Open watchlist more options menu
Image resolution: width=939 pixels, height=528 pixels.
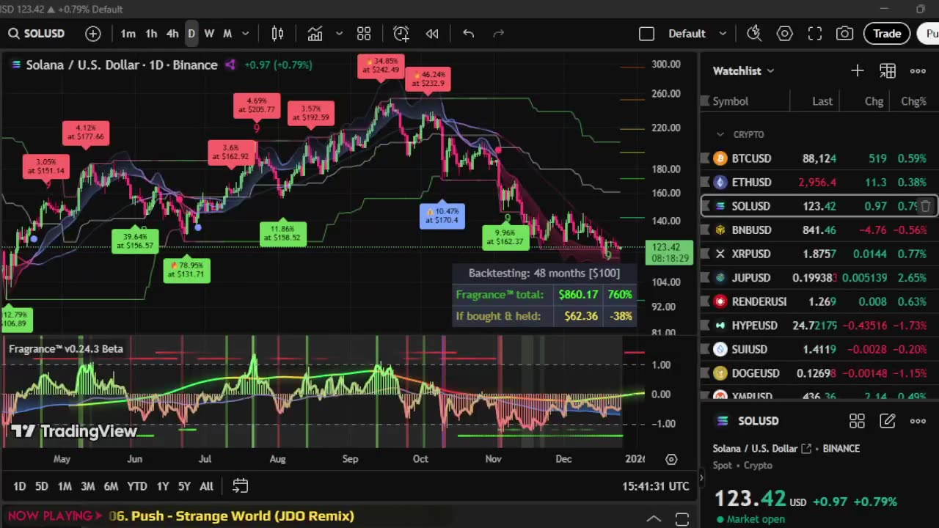(x=918, y=71)
